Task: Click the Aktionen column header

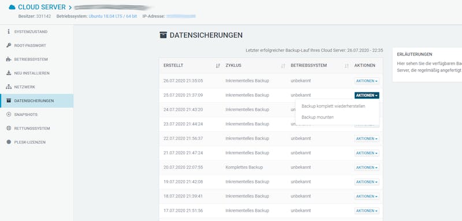Action: click(365, 66)
